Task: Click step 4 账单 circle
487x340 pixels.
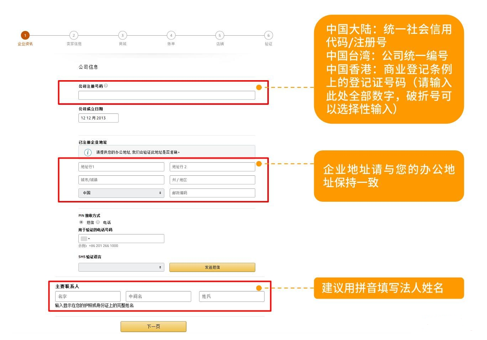Action: [x=171, y=35]
